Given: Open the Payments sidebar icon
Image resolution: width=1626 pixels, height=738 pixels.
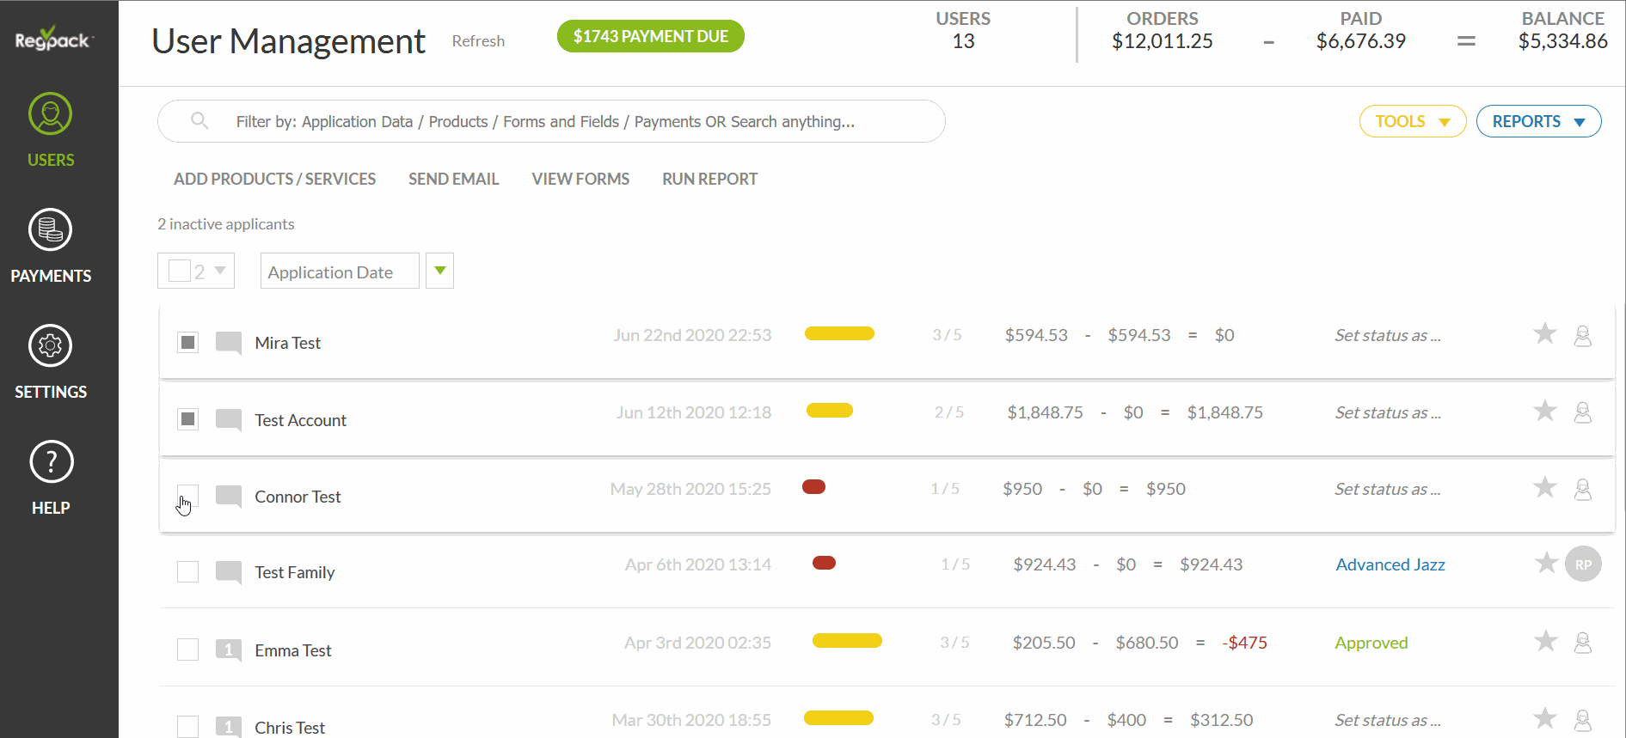Looking at the screenshot, I should (51, 246).
